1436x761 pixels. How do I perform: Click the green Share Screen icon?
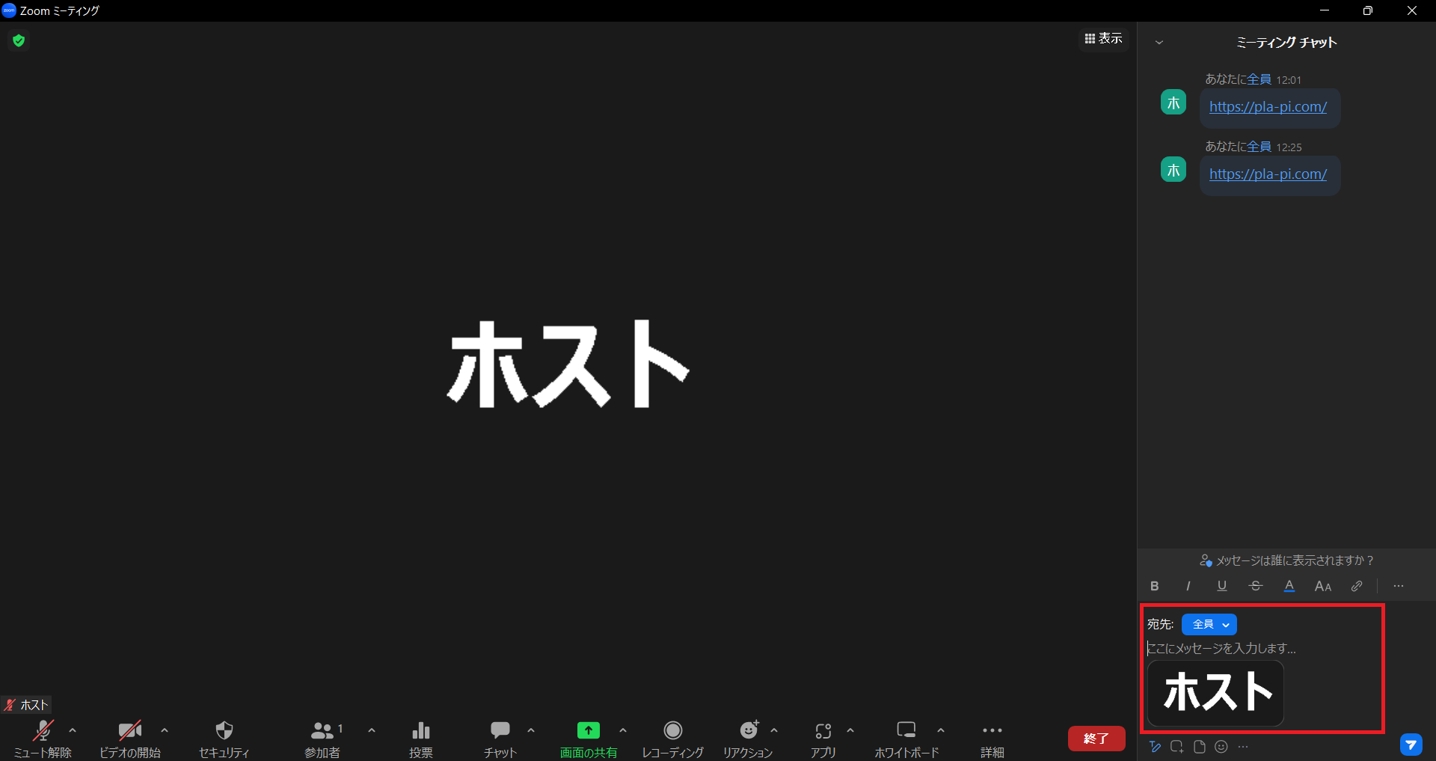[589, 730]
